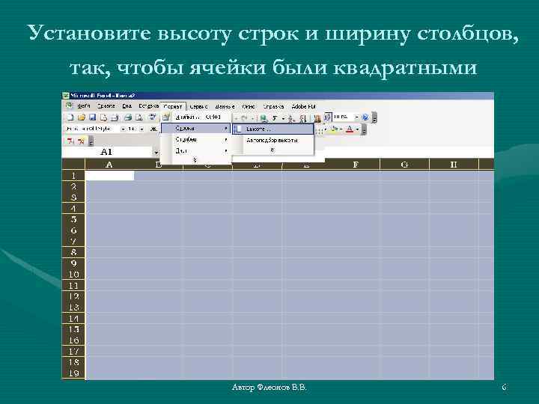Screen dimensions: 539x404
Task: Choose Ячейки... in Format menu
Action: tap(196, 117)
